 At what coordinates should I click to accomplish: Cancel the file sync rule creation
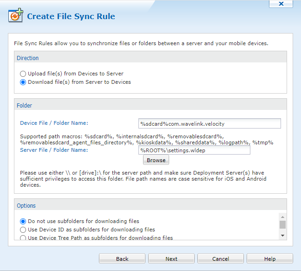click(221, 259)
